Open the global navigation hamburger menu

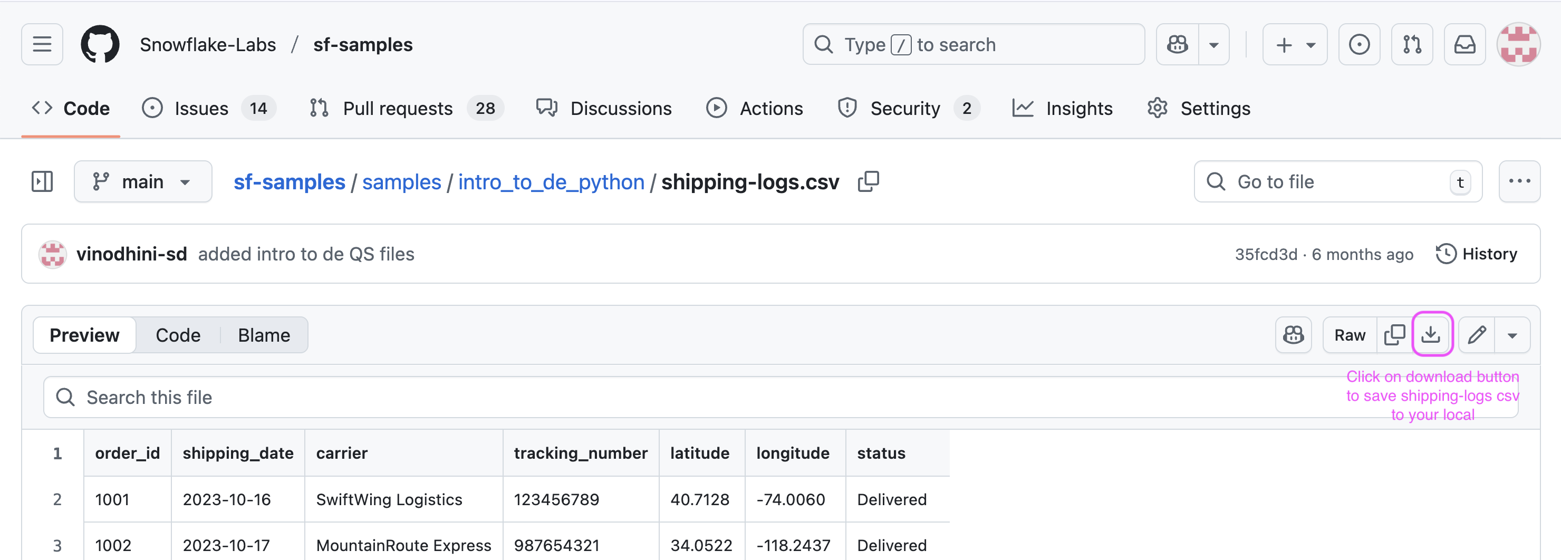(x=42, y=44)
